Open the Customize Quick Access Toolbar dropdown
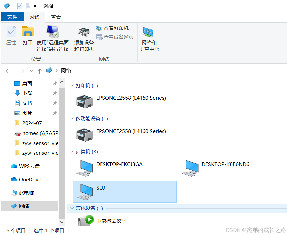287x235 pixels. 35,6
